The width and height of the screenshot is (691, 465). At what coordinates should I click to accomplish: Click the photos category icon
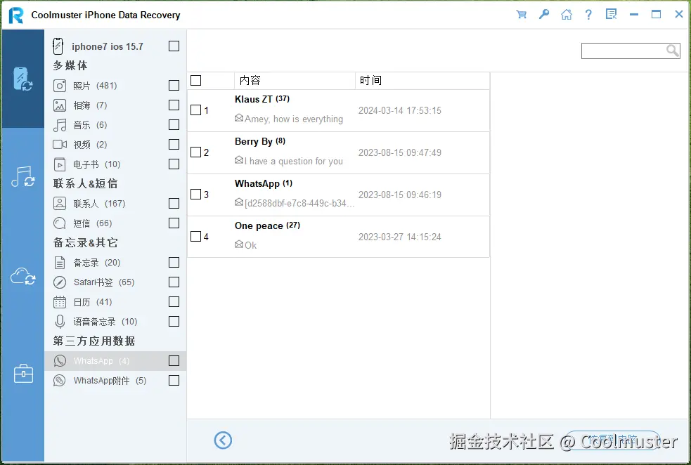pos(60,86)
